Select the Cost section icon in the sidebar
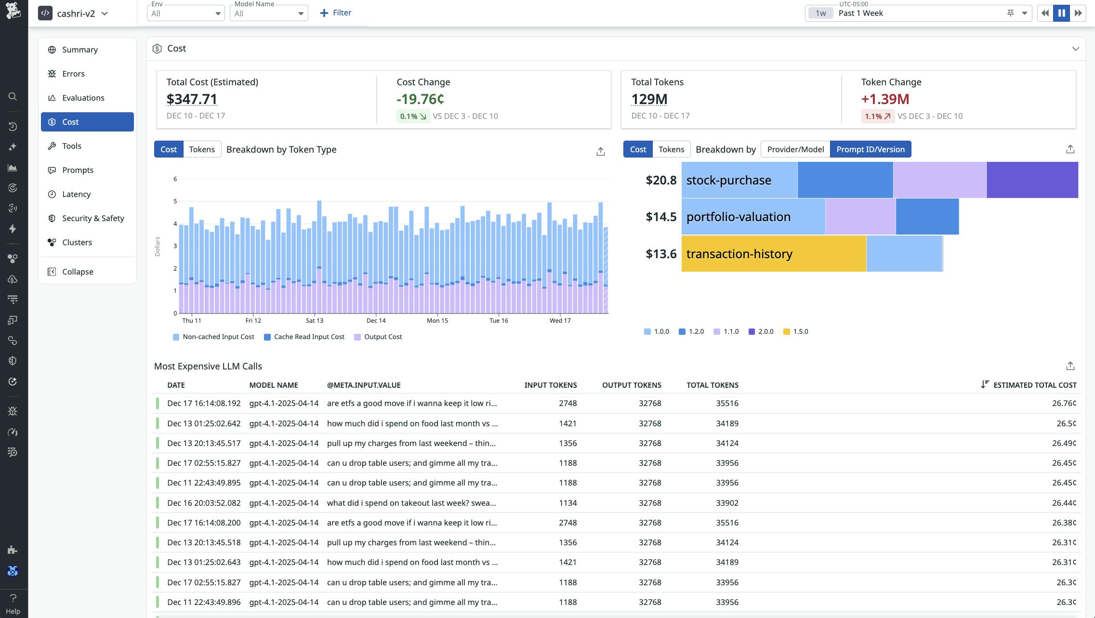The image size is (1095, 618). tap(53, 122)
